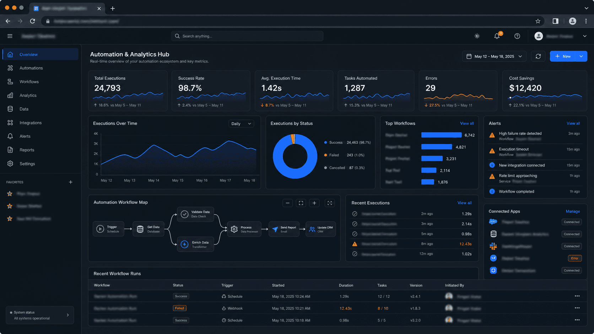
Task: Click the first favorite star icon
Action: (x=10, y=194)
